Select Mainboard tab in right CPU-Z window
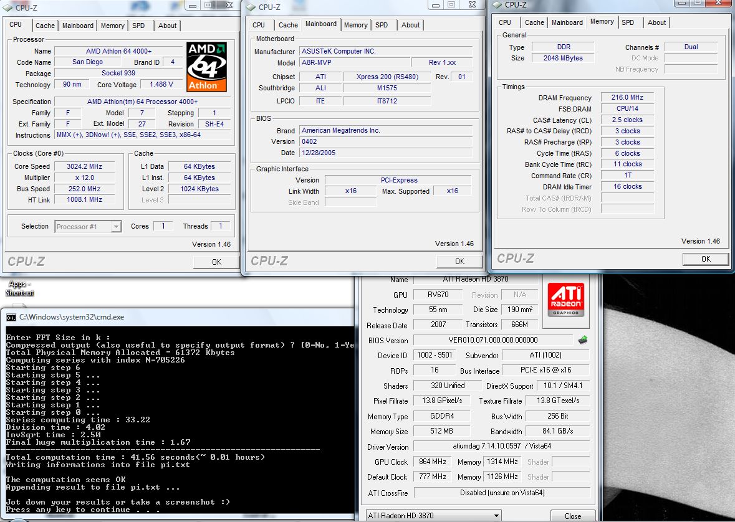 pos(567,22)
